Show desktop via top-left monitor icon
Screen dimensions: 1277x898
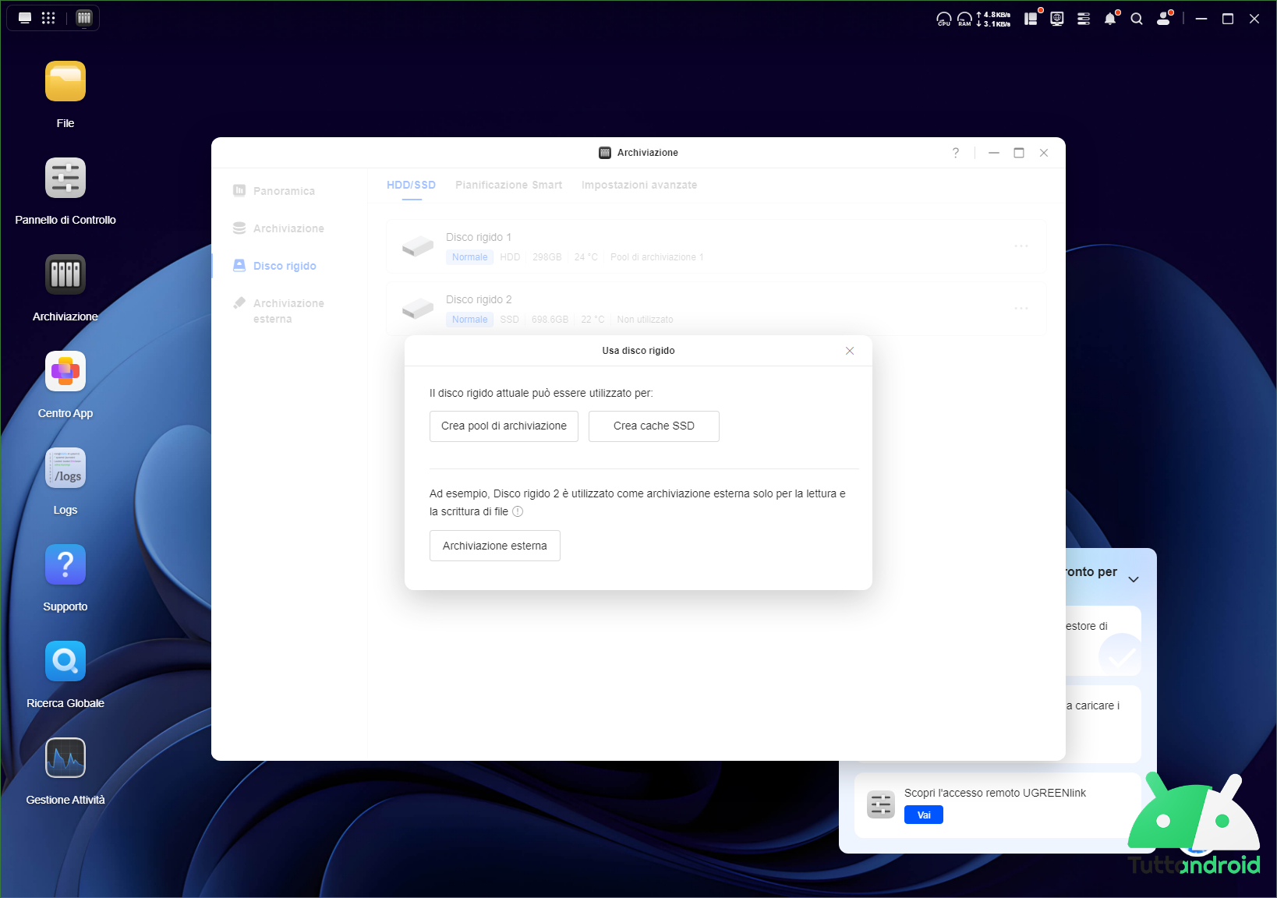pos(25,18)
